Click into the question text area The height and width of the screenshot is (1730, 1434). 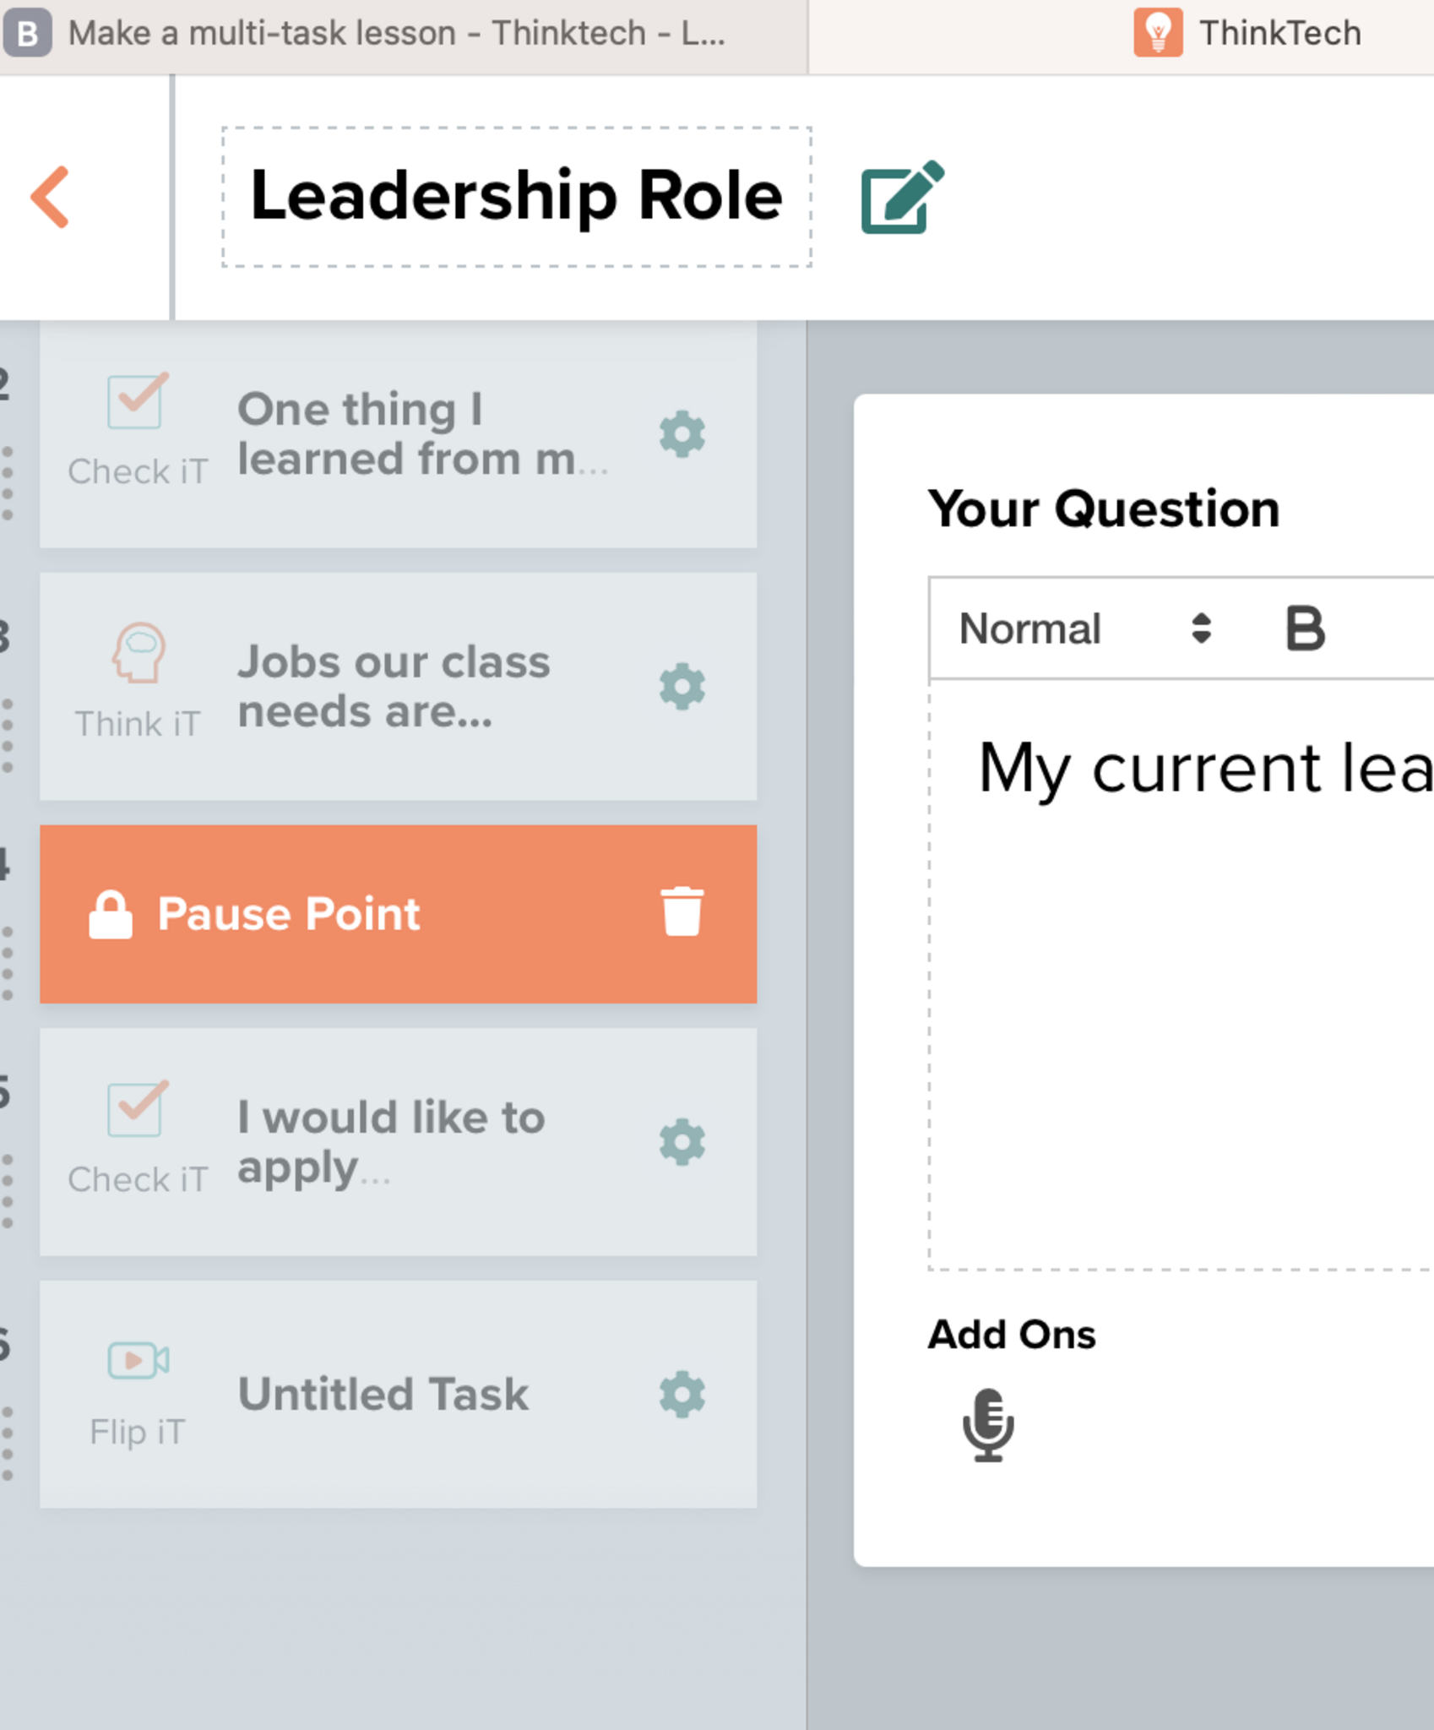click(x=1182, y=971)
